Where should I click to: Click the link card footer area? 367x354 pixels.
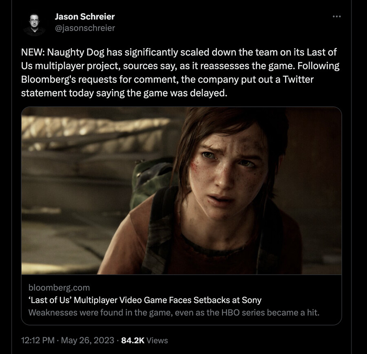click(181, 300)
